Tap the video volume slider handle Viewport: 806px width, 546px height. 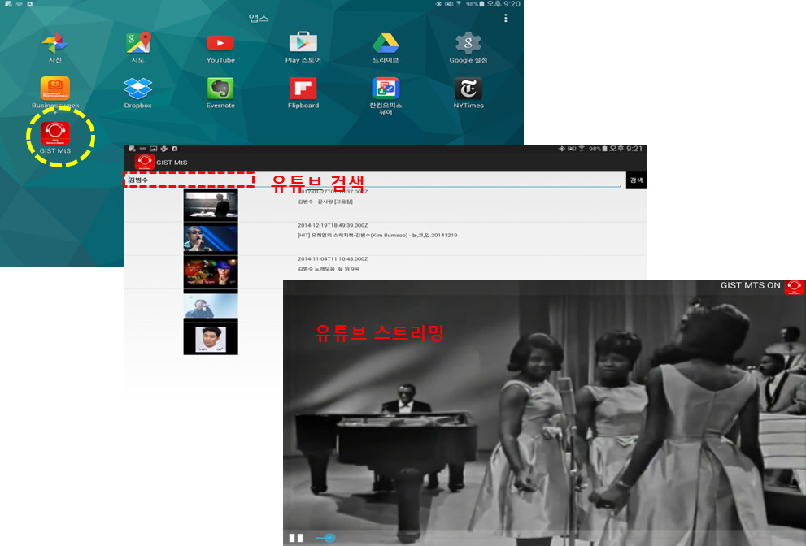[329, 537]
